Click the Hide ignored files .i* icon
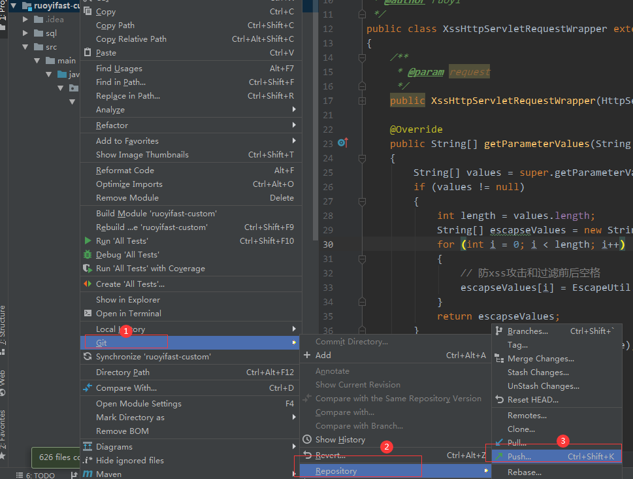 tap(87, 461)
